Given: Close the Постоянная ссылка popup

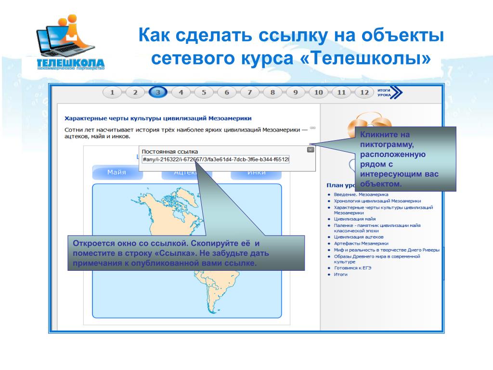Looking at the screenshot, I should (311, 150).
